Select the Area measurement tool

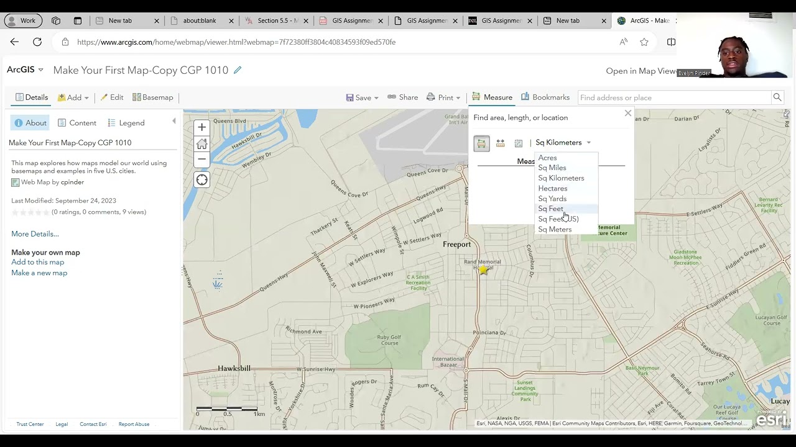coord(481,143)
